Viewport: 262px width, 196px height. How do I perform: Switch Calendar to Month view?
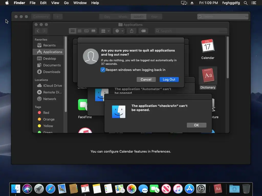pos(138,17)
